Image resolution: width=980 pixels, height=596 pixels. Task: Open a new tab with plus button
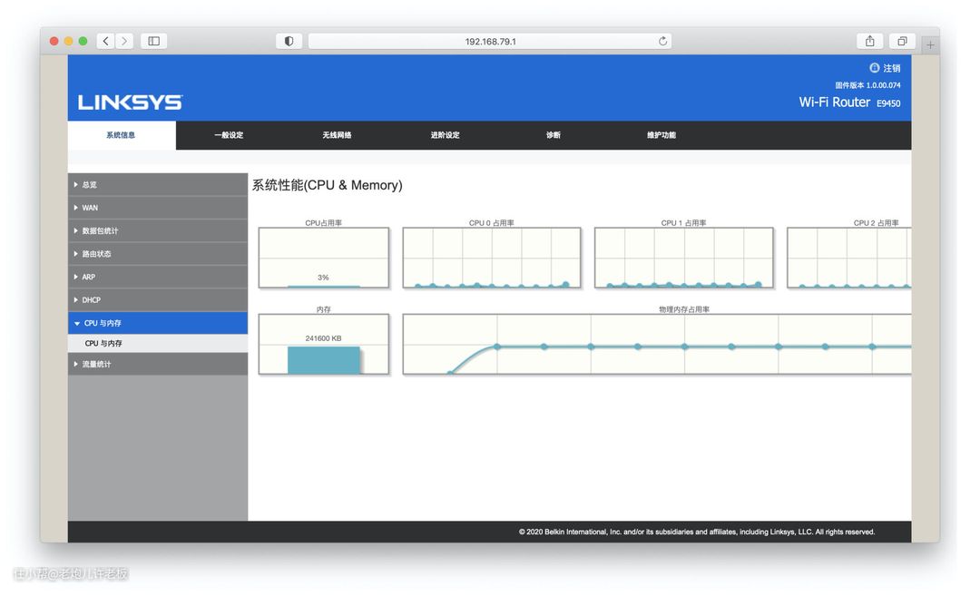coord(929,44)
